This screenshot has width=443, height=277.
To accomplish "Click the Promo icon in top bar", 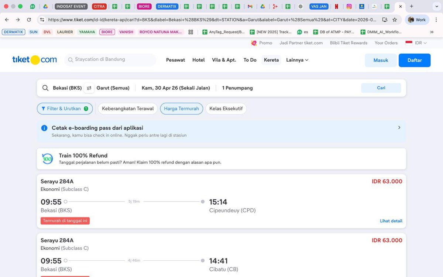I will (254, 43).
